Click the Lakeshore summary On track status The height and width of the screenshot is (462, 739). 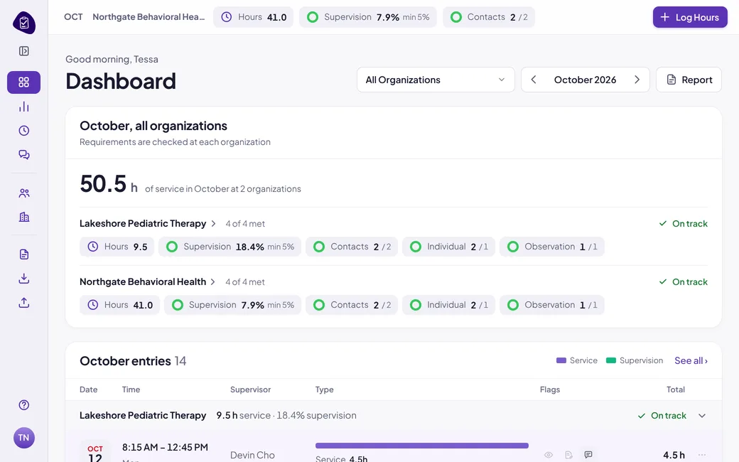click(684, 223)
